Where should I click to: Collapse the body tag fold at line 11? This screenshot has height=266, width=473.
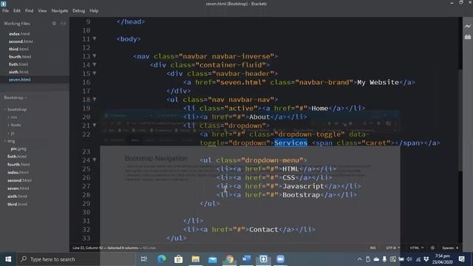(95, 38)
